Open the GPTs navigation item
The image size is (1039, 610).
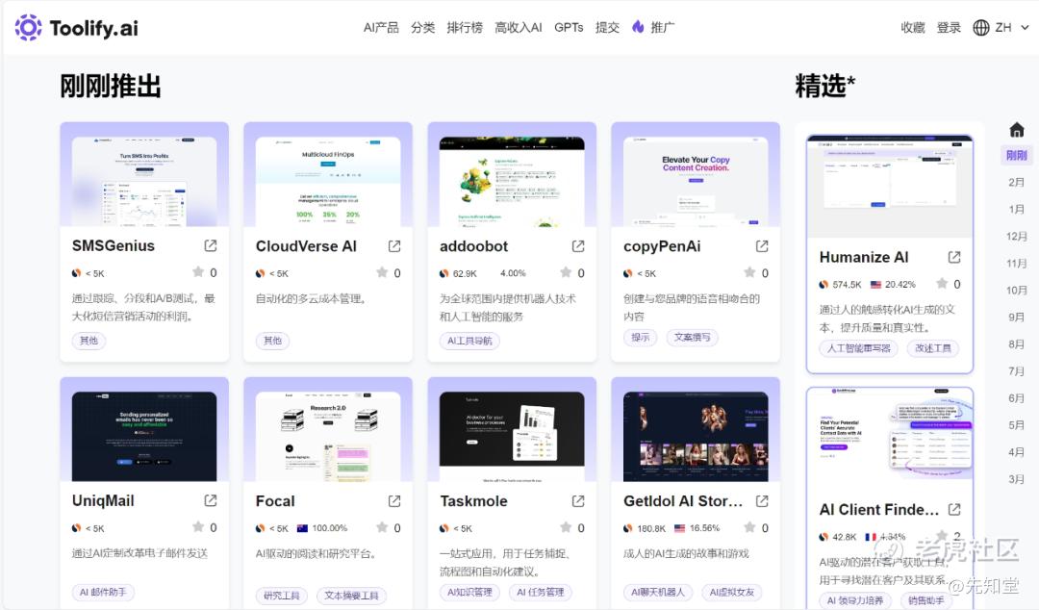[x=569, y=28]
